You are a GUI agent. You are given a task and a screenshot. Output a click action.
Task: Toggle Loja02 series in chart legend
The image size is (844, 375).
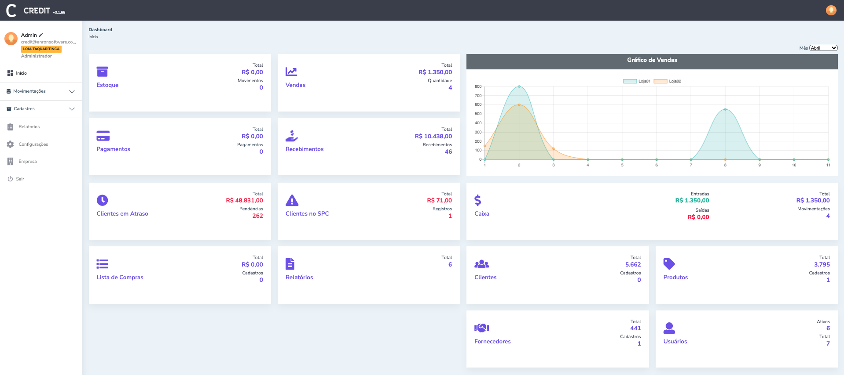pos(667,81)
